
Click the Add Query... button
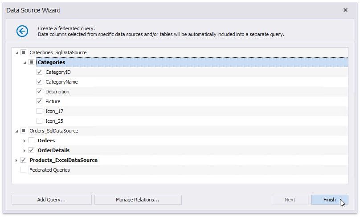[x=51, y=200]
